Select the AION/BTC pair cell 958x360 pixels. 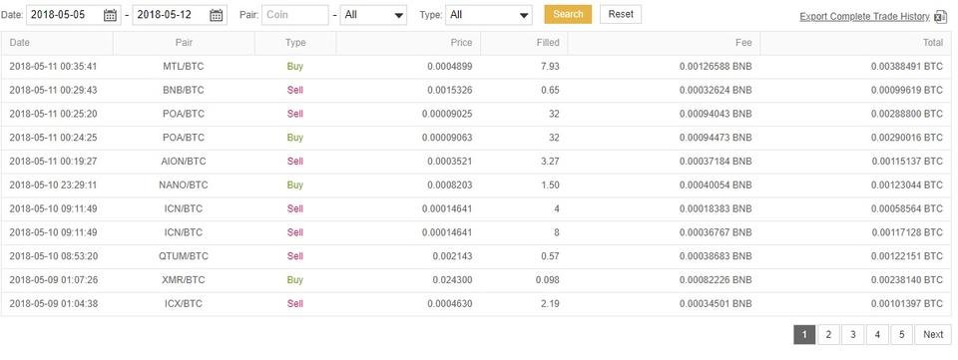point(184,162)
